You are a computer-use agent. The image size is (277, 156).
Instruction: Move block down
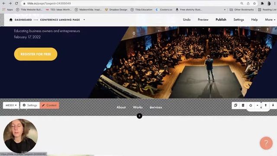[x=273, y=105]
